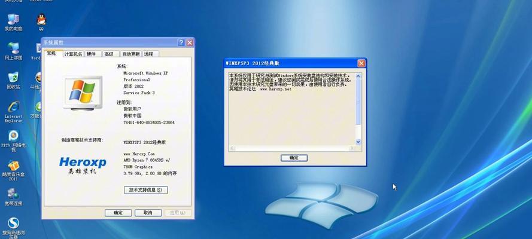Close the WINXPSP3 2012经典版 dialog
Image resolution: width=532 pixels, height=239 pixels.
tap(361, 63)
